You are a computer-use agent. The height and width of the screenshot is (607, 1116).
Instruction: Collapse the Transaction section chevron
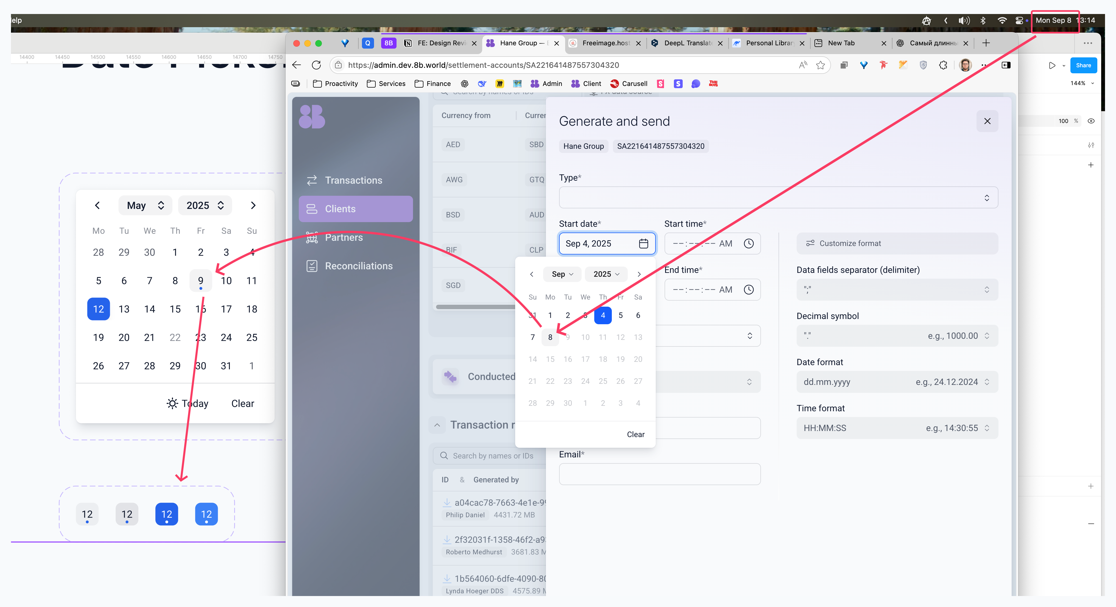437,425
